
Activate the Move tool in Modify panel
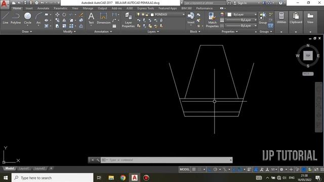click(57, 15)
